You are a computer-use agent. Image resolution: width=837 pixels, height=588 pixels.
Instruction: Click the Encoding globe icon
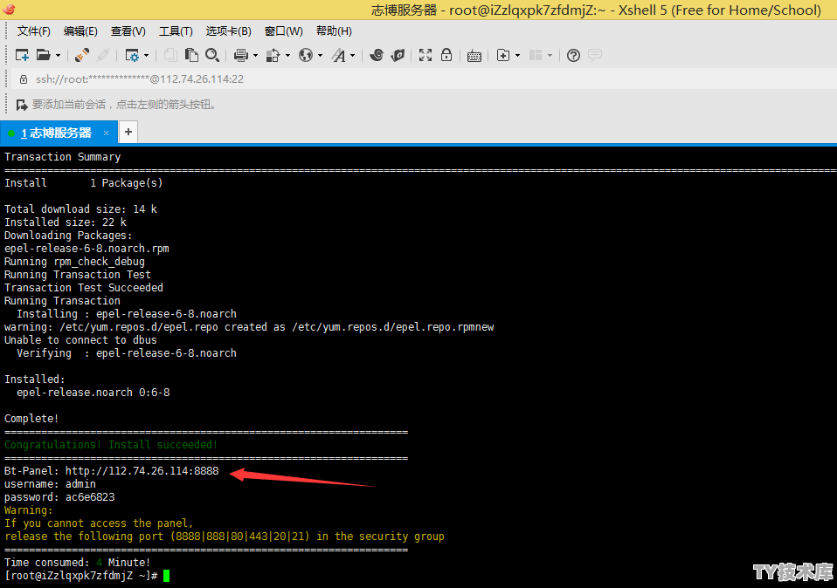305,55
